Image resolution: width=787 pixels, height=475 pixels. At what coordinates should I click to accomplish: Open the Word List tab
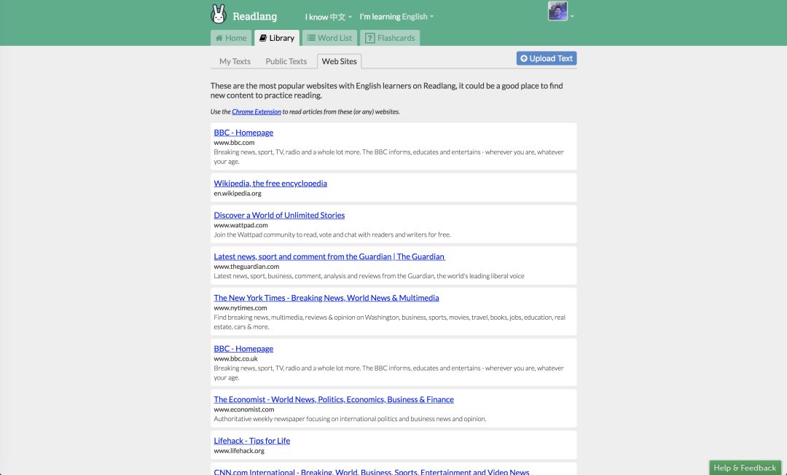pos(330,38)
